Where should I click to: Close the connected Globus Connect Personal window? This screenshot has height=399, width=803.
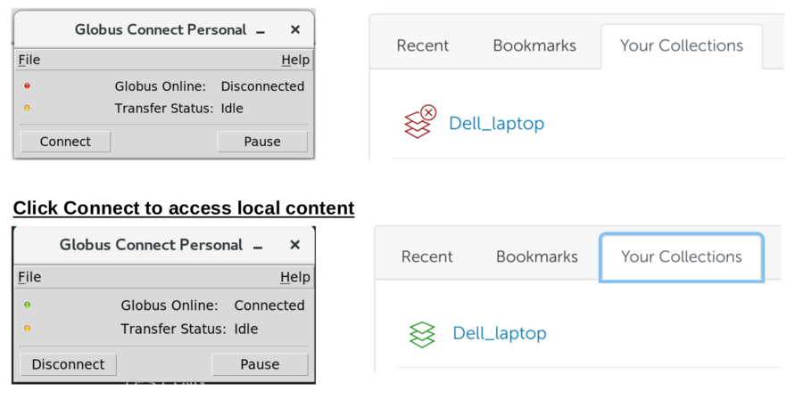[x=295, y=245]
